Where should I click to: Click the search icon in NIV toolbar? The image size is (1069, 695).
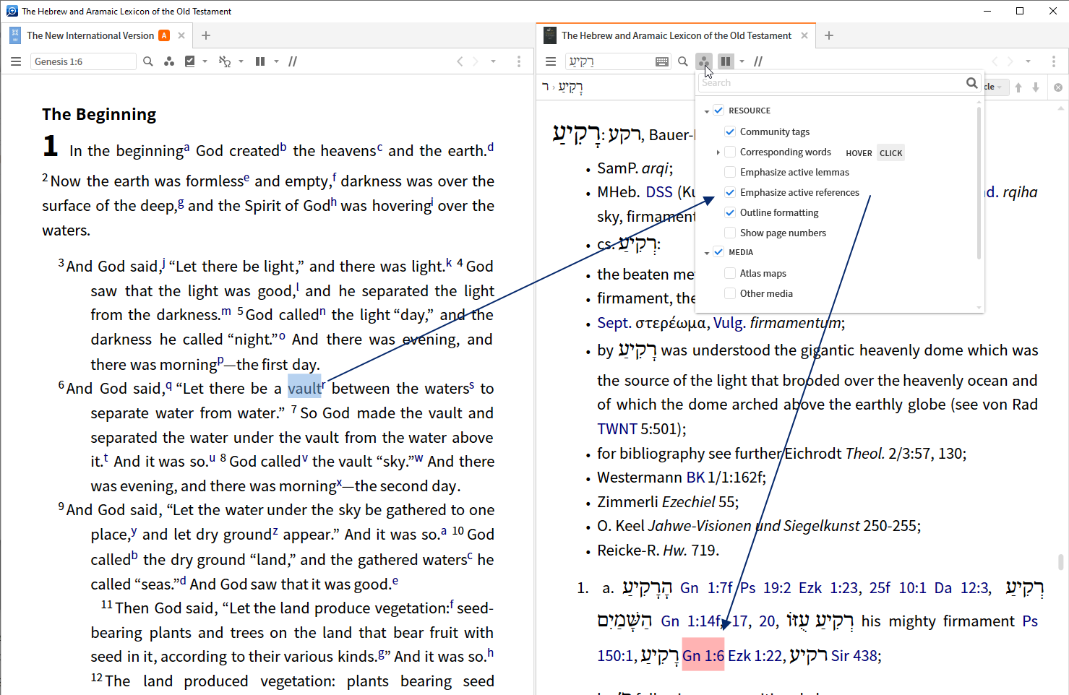pos(148,61)
